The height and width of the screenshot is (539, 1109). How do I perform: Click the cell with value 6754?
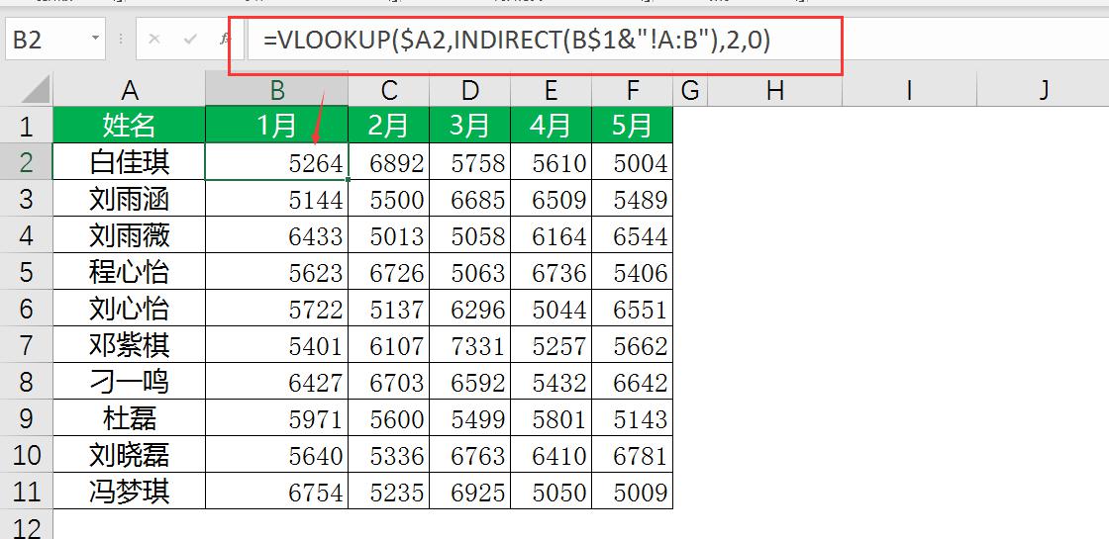(x=277, y=491)
